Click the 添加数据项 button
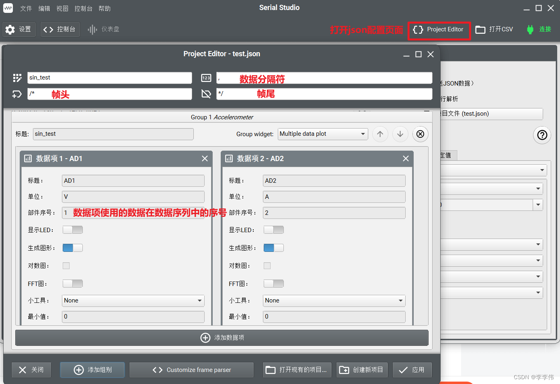The width and height of the screenshot is (560, 384). [222, 337]
